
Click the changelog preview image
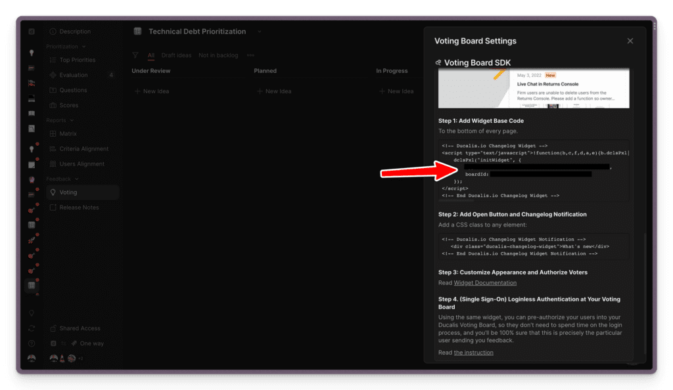[534, 89]
